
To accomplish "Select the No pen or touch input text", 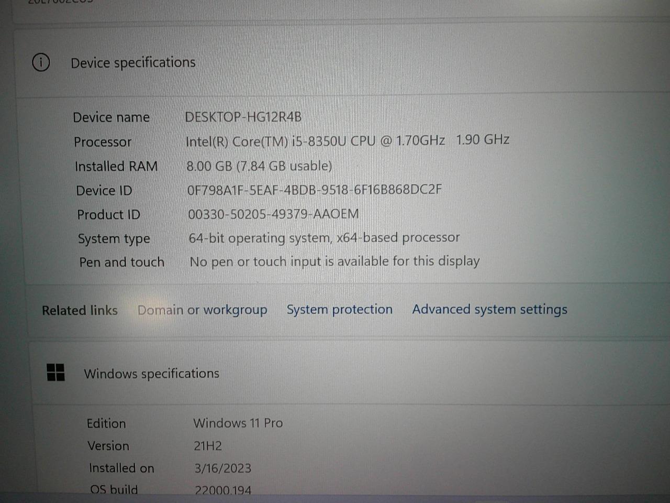I will tap(334, 261).
